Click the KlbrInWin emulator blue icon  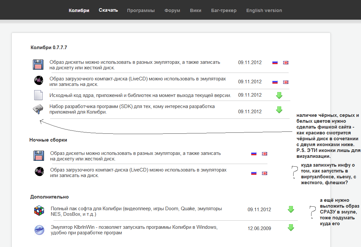pos(39,230)
